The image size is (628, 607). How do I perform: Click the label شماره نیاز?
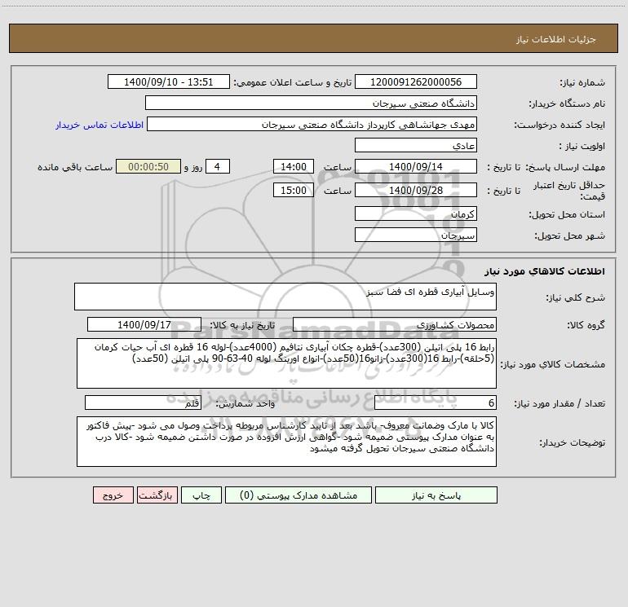(582, 82)
